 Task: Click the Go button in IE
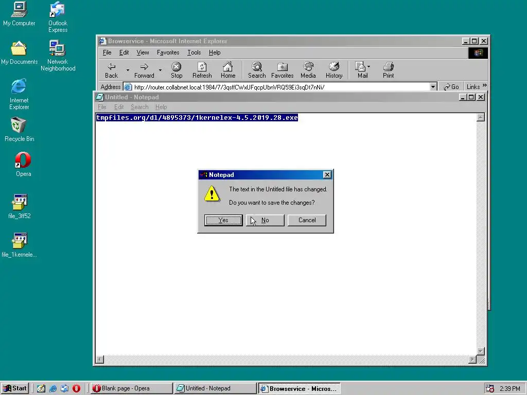coord(451,87)
